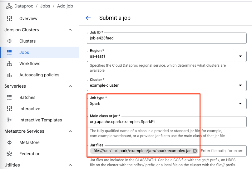Image resolution: width=252 pixels, height=169 pixels.
Task: Open the Job type dropdown
Action: (x=240, y=104)
